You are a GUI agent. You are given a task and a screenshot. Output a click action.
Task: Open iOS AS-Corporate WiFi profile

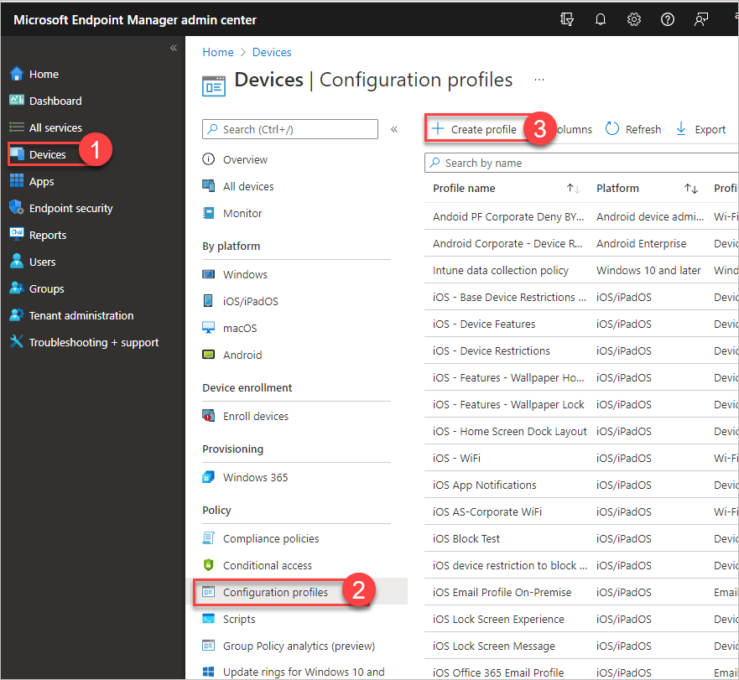487,512
